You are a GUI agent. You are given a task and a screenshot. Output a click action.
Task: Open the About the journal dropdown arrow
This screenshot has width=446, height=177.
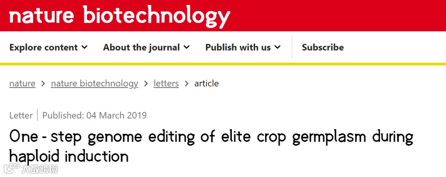coord(187,47)
